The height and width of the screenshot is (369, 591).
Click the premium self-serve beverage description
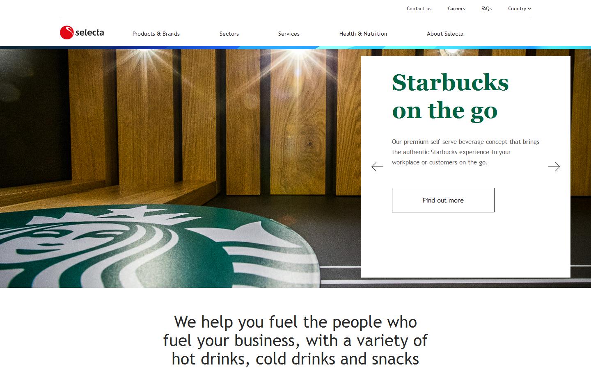pos(466,152)
